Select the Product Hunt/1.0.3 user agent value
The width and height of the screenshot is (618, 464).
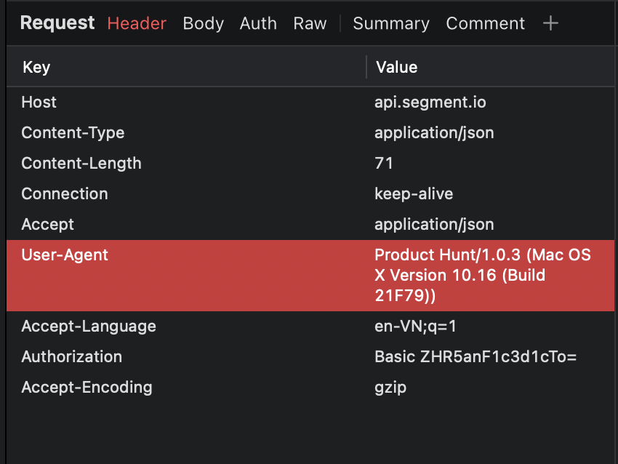point(483,275)
